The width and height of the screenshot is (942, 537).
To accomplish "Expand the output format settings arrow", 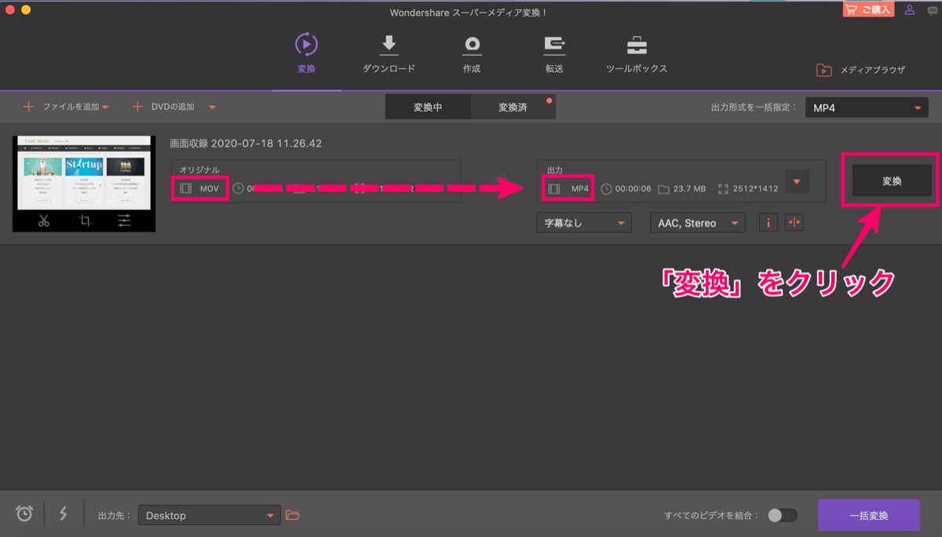I will tap(797, 181).
